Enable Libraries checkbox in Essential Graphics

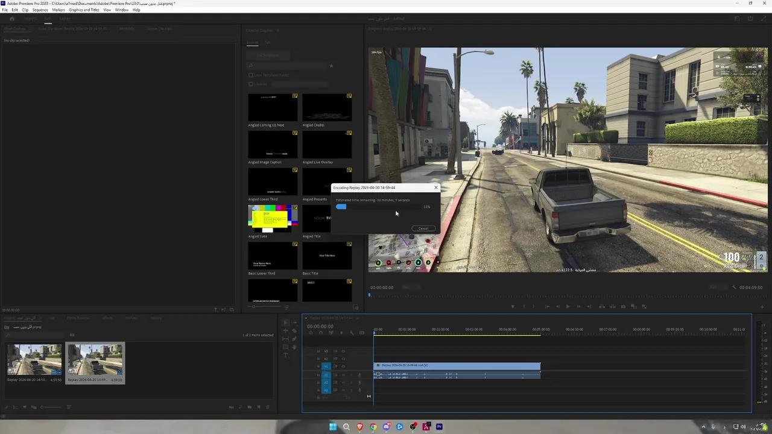251,84
